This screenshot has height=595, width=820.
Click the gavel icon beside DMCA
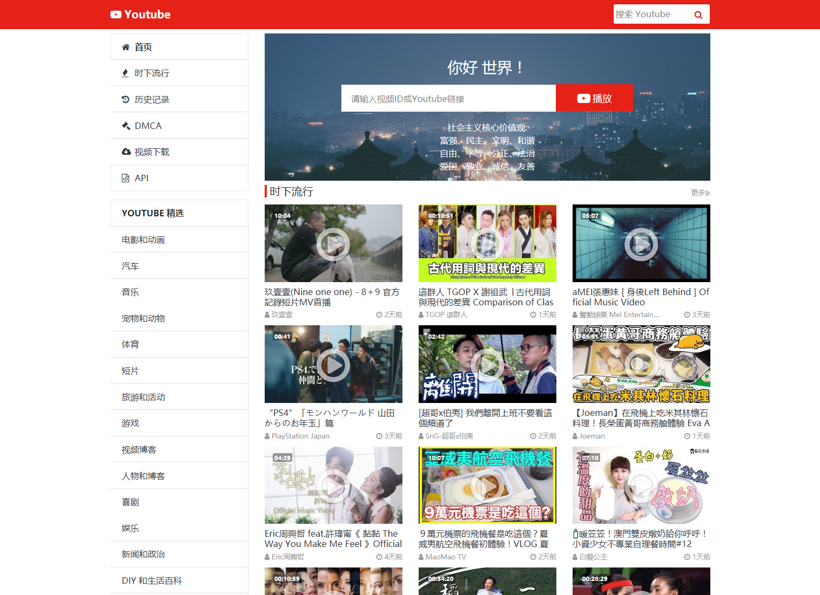(x=126, y=126)
